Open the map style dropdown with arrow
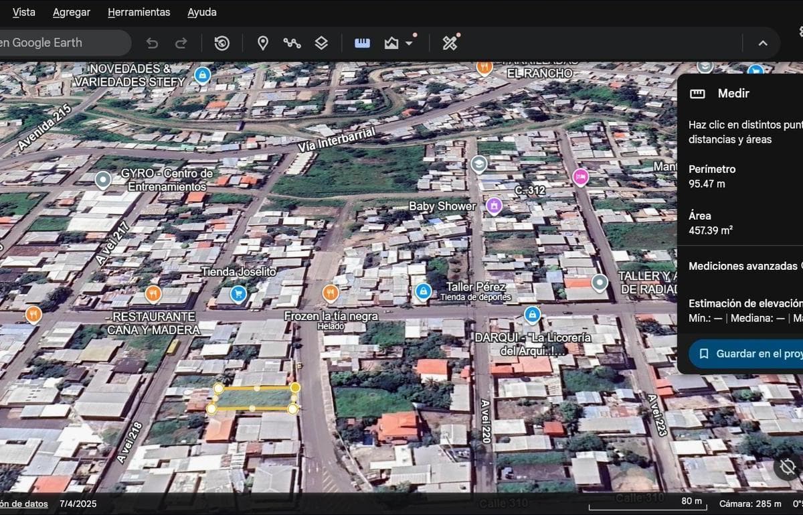The image size is (803, 515). click(x=399, y=43)
